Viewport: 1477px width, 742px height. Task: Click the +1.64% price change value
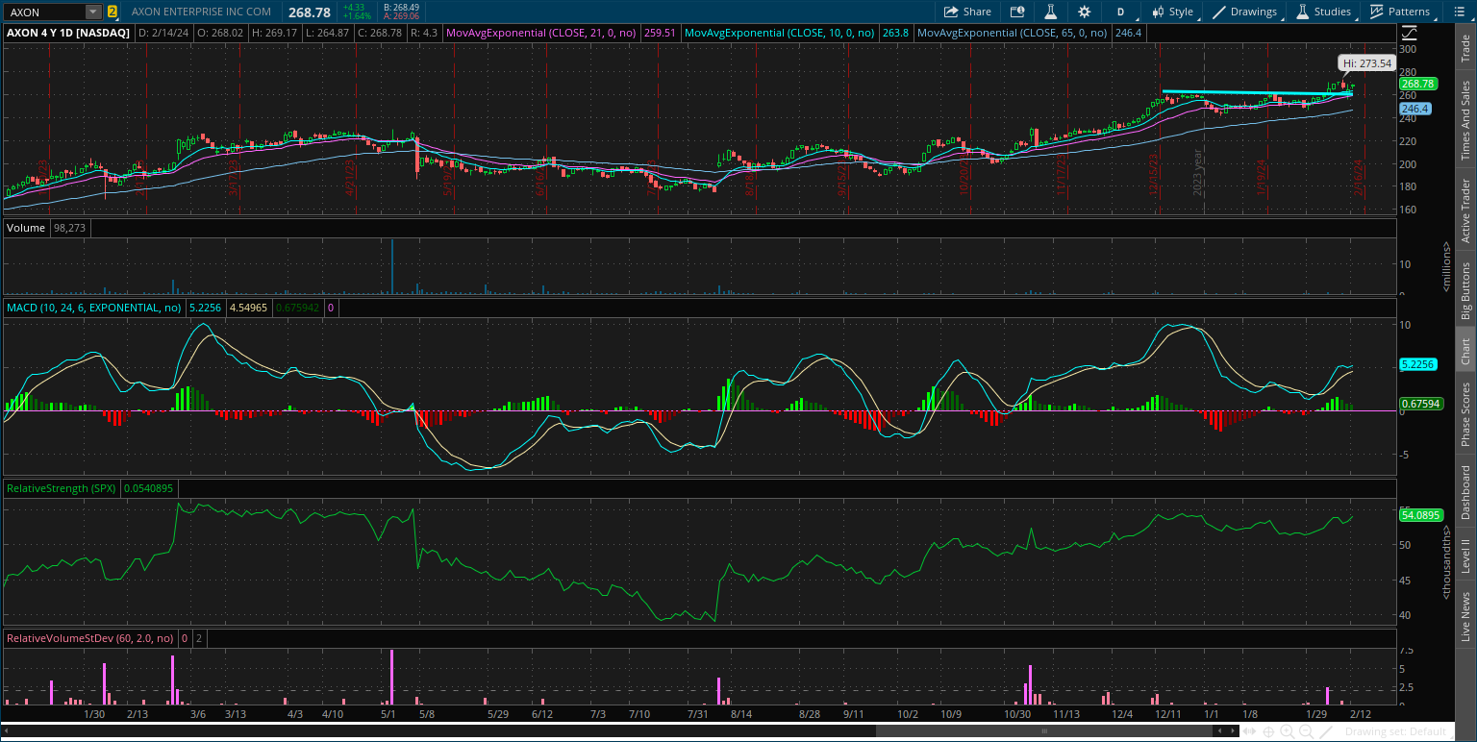point(355,16)
